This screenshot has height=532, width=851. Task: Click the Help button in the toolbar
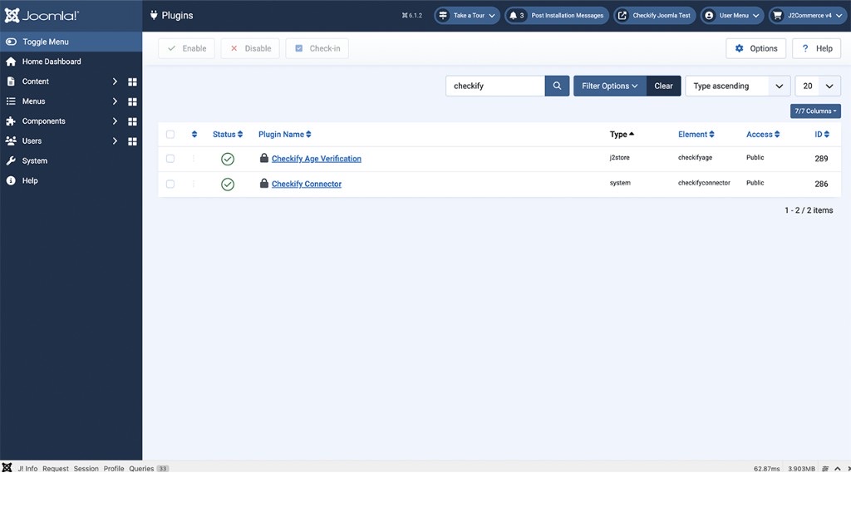(816, 48)
